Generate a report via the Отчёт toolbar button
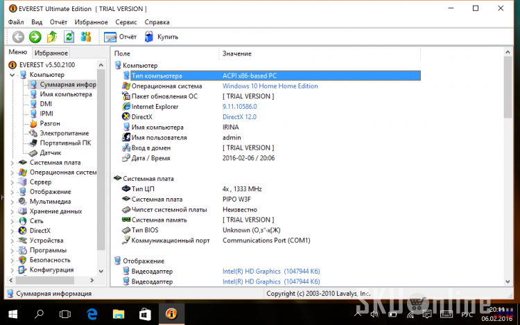520x325 pixels. pos(120,37)
